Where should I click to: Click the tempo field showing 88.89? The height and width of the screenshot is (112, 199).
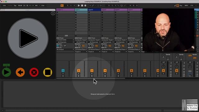coord(20,6)
